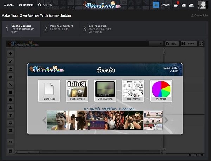Screen dimensions: 211x161
Task: Select the Text tool
Action: pos(10,115)
